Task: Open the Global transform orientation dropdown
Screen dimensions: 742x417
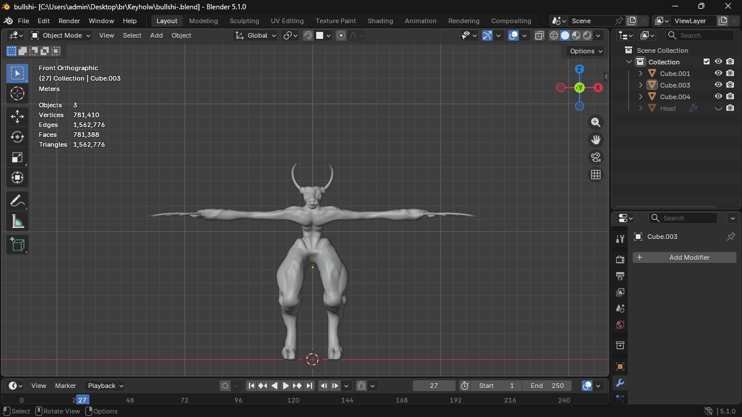Action: click(x=256, y=35)
